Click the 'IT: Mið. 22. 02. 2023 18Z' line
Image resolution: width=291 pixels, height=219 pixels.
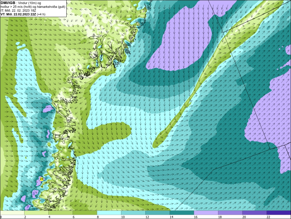18,10
